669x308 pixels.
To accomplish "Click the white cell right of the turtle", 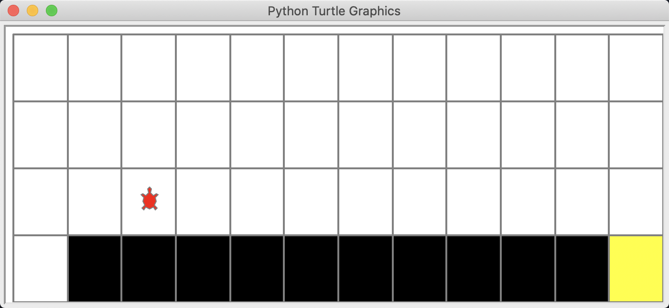I will click(x=203, y=202).
